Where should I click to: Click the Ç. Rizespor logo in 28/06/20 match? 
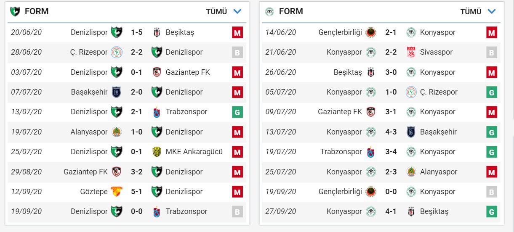tap(116, 52)
